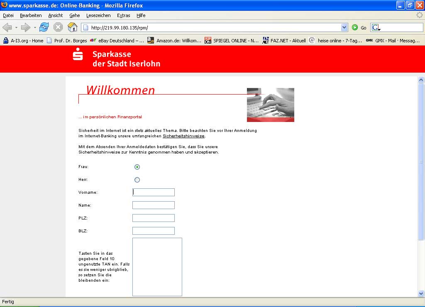
Task: Close the Firefox window
Action: tap(420, 5)
